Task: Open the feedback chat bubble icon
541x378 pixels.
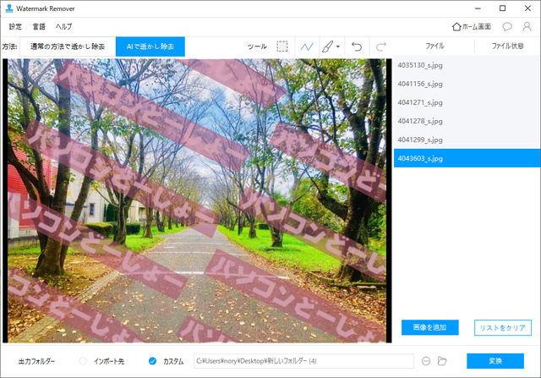Action: coord(507,26)
